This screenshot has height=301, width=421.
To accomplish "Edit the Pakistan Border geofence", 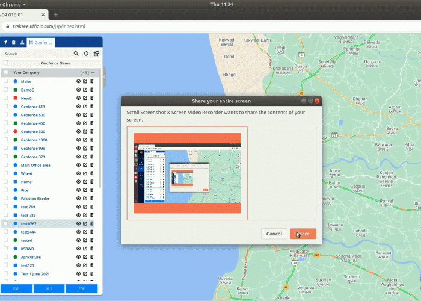I will coord(85,198).
